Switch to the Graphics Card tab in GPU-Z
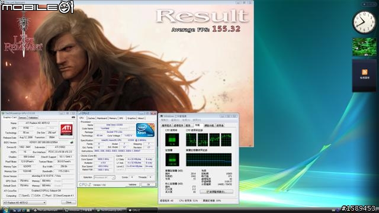The image size is (379, 213). click(x=9, y=118)
